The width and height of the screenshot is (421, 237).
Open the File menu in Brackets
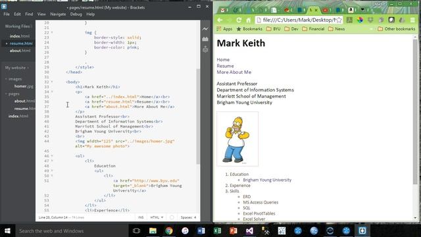coord(7,14)
